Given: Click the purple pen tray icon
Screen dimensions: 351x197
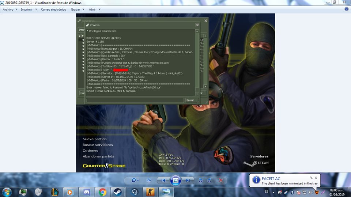Looking at the screenshot, I should click(x=323, y=192).
